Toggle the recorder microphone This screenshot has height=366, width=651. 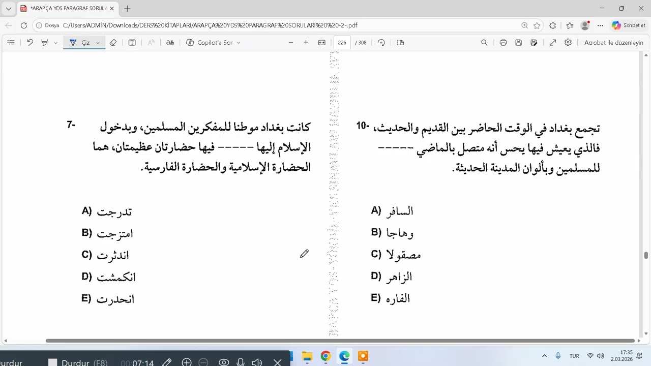pos(241,362)
